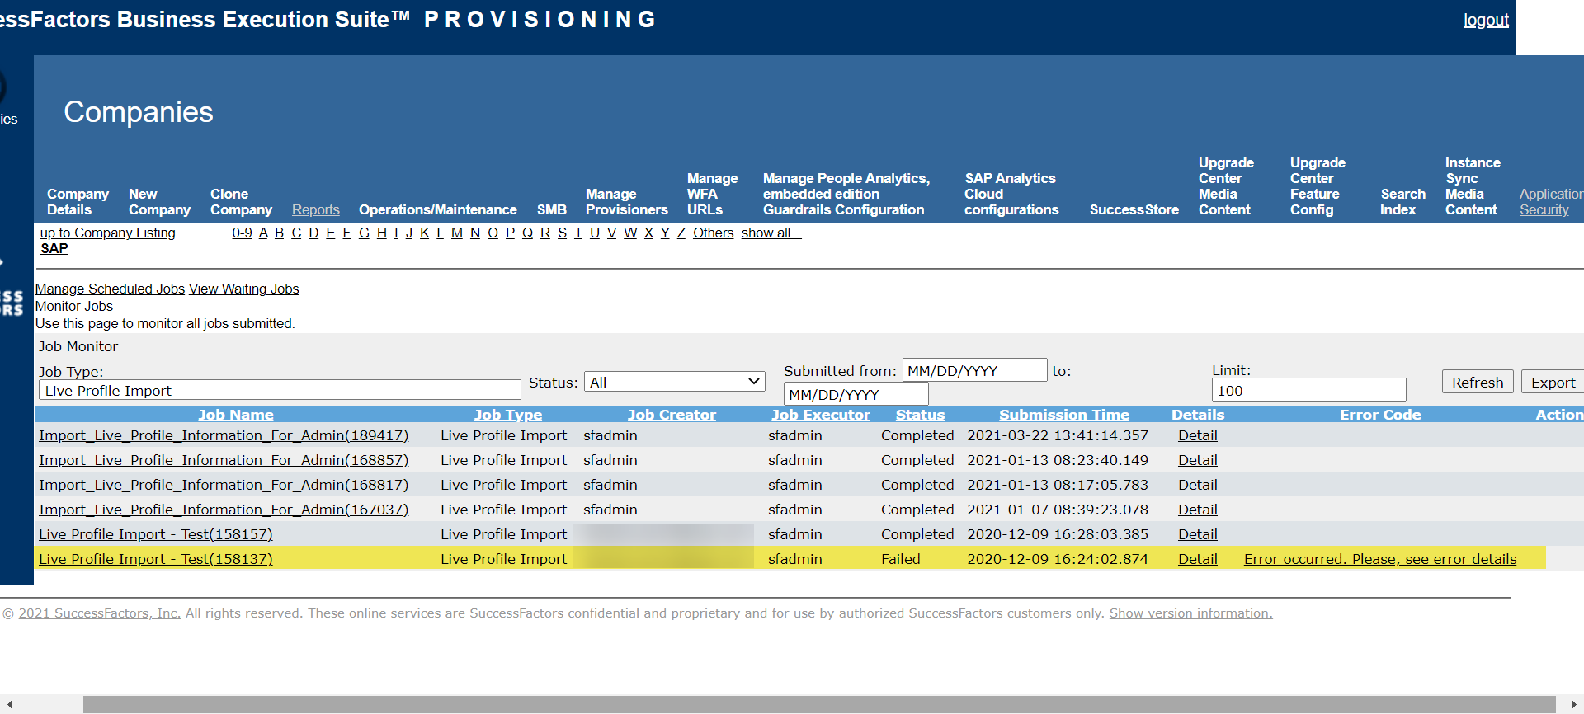Filter companies by letter A
1584x714 pixels.
[x=263, y=233]
